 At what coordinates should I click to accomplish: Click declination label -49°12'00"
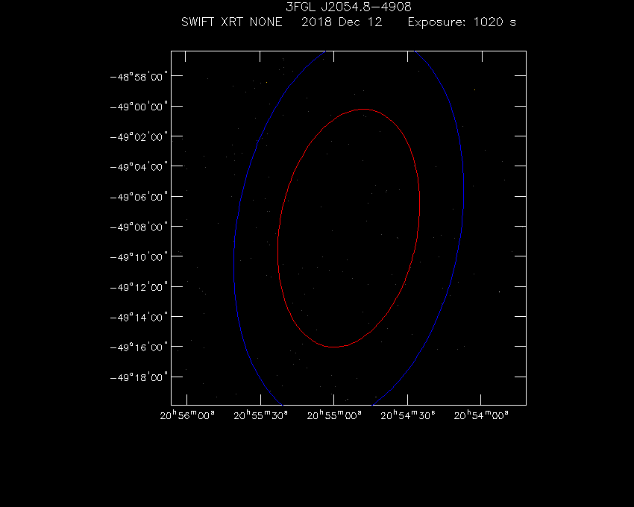click(x=139, y=287)
